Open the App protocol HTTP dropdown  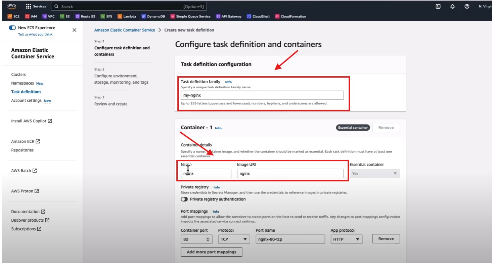pos(346,239)
